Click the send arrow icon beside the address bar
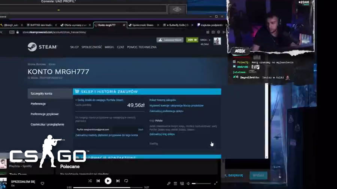Screen dimensions: 337x189 coord(224,32)
